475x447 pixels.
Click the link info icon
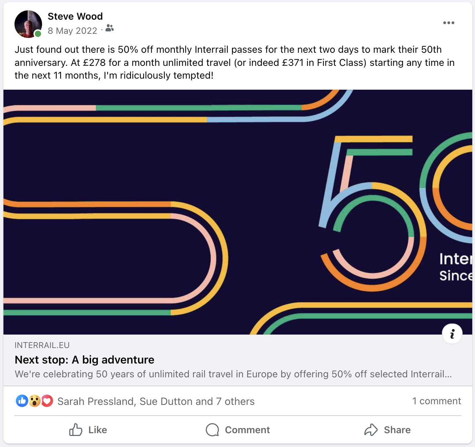click(452, 334)
